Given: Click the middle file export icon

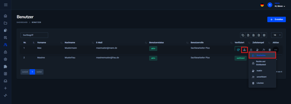Looking at the screenshot, I should (253, 35).
